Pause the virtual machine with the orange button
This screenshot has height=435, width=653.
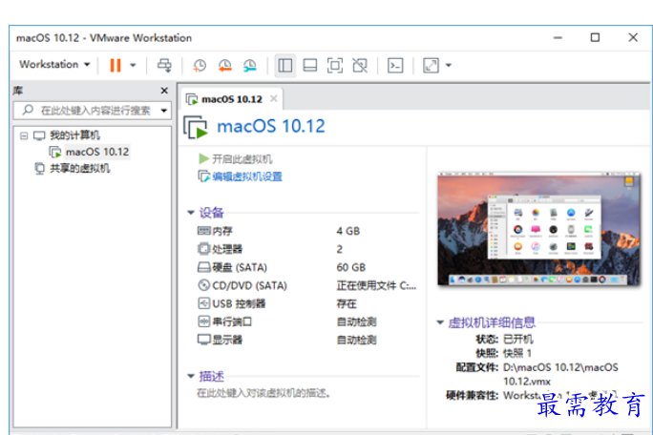click(x=116, y=66)
